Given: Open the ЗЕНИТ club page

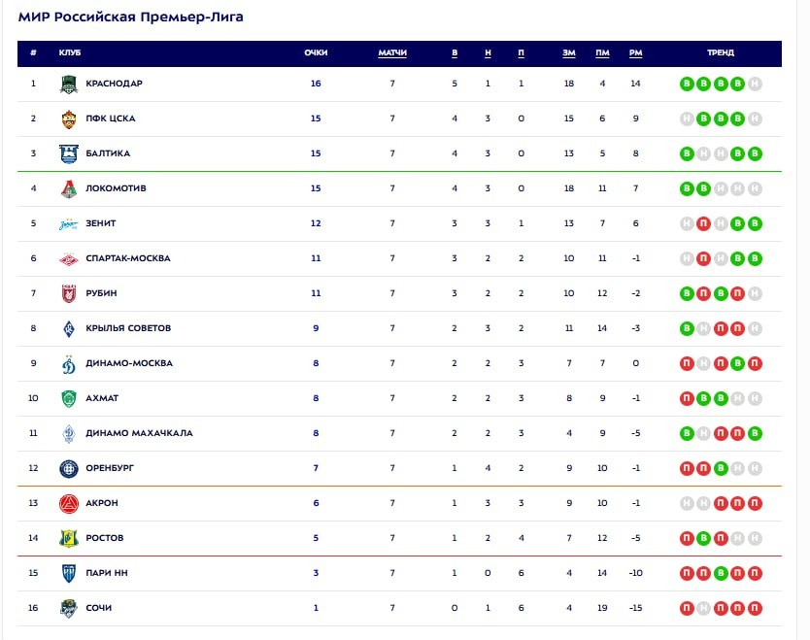Looking at the screenshot, I should 101,223.
